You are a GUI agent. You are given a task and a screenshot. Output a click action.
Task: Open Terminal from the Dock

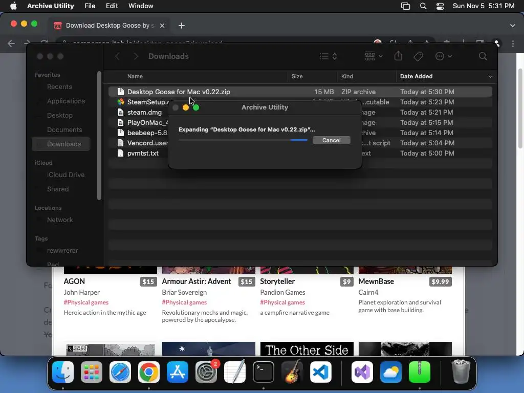[264, 372]
